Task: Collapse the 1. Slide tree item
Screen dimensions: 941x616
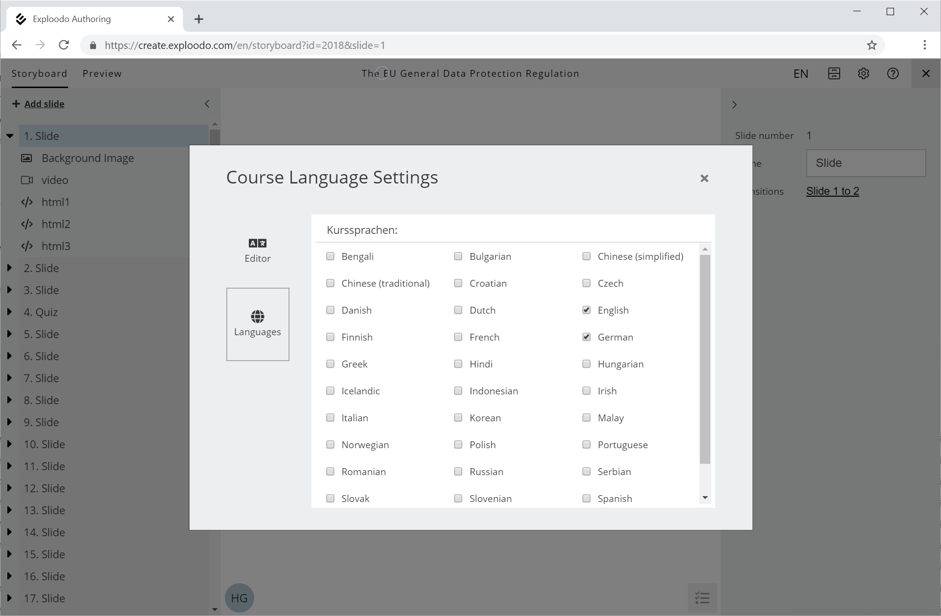Action: [9, 136]
